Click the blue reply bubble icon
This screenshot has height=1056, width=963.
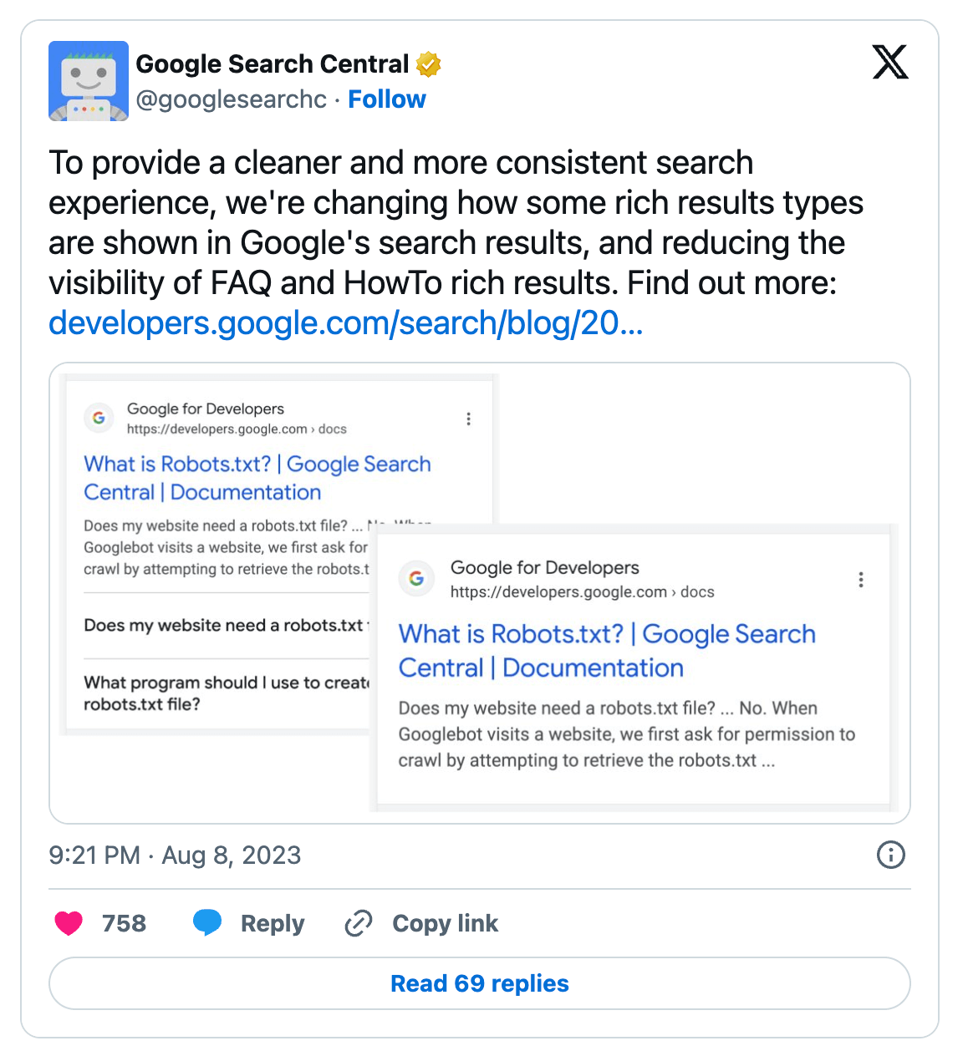coord(207,922)
